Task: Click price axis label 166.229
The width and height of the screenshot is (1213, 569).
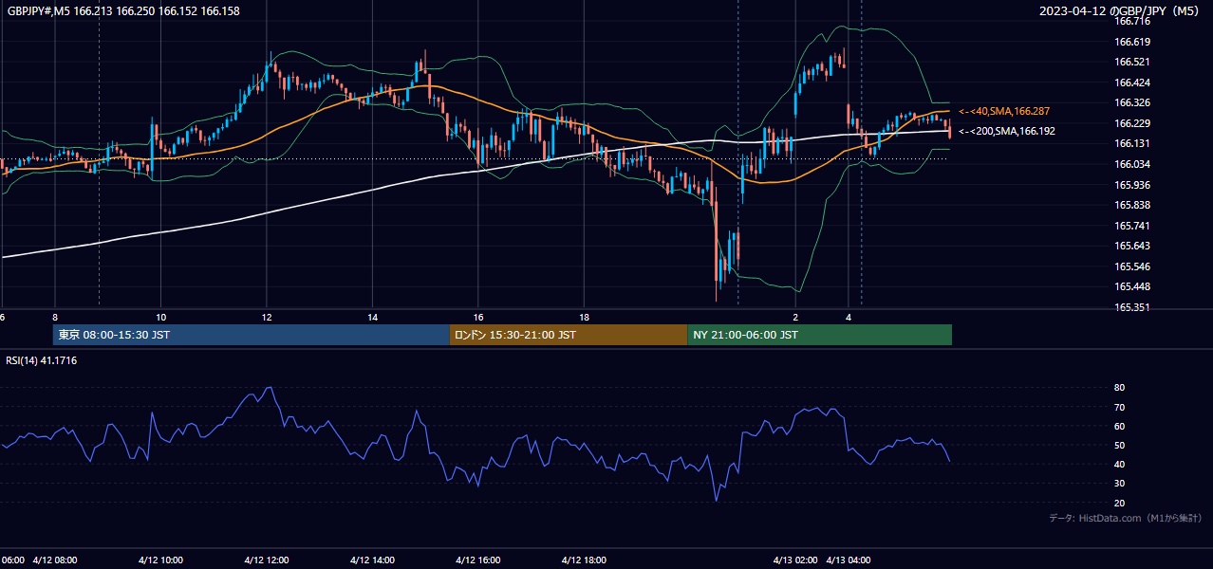Action: [1132, 123]
